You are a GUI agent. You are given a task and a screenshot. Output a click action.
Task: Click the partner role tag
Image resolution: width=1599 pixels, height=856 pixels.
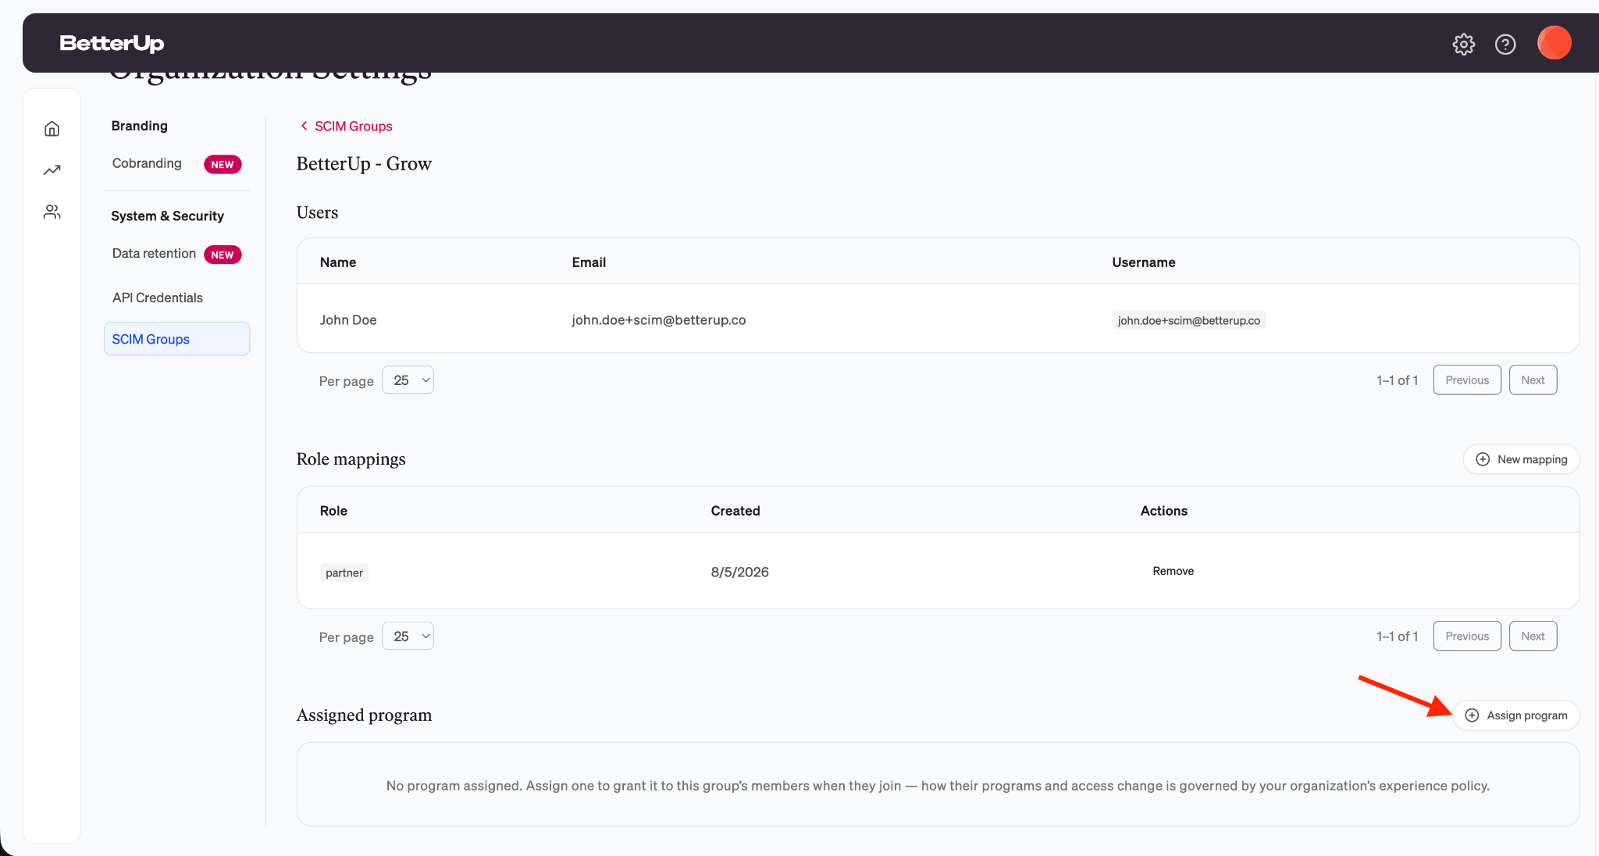point(344,572)
